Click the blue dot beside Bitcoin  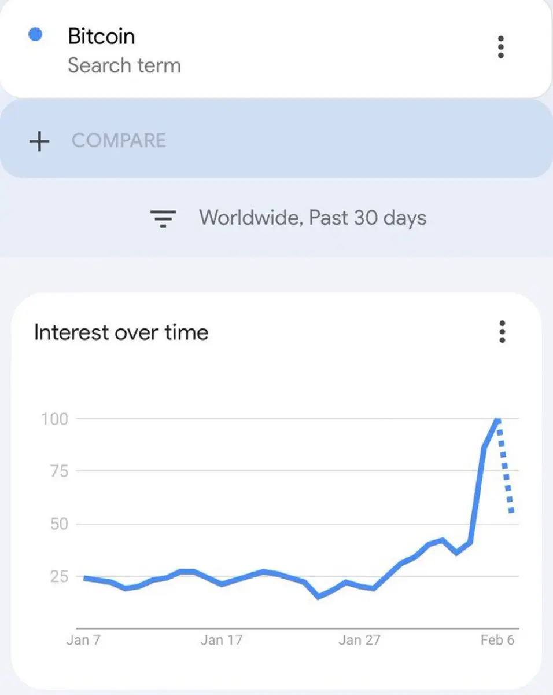click(x=35, y=35)
